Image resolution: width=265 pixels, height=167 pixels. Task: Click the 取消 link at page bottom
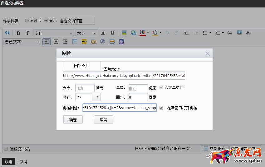[23, 162]
